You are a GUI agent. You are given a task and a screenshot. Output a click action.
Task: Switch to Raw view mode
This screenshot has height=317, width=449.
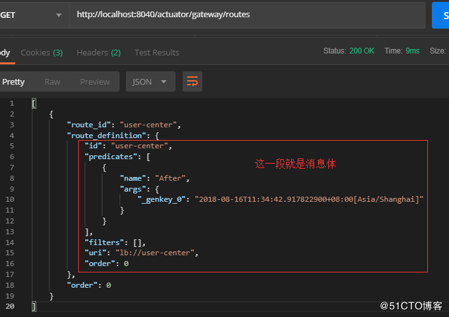pos(52,82)
